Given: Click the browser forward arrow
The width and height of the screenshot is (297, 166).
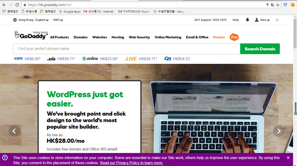Looking at the screenshot, I should 11,5.
